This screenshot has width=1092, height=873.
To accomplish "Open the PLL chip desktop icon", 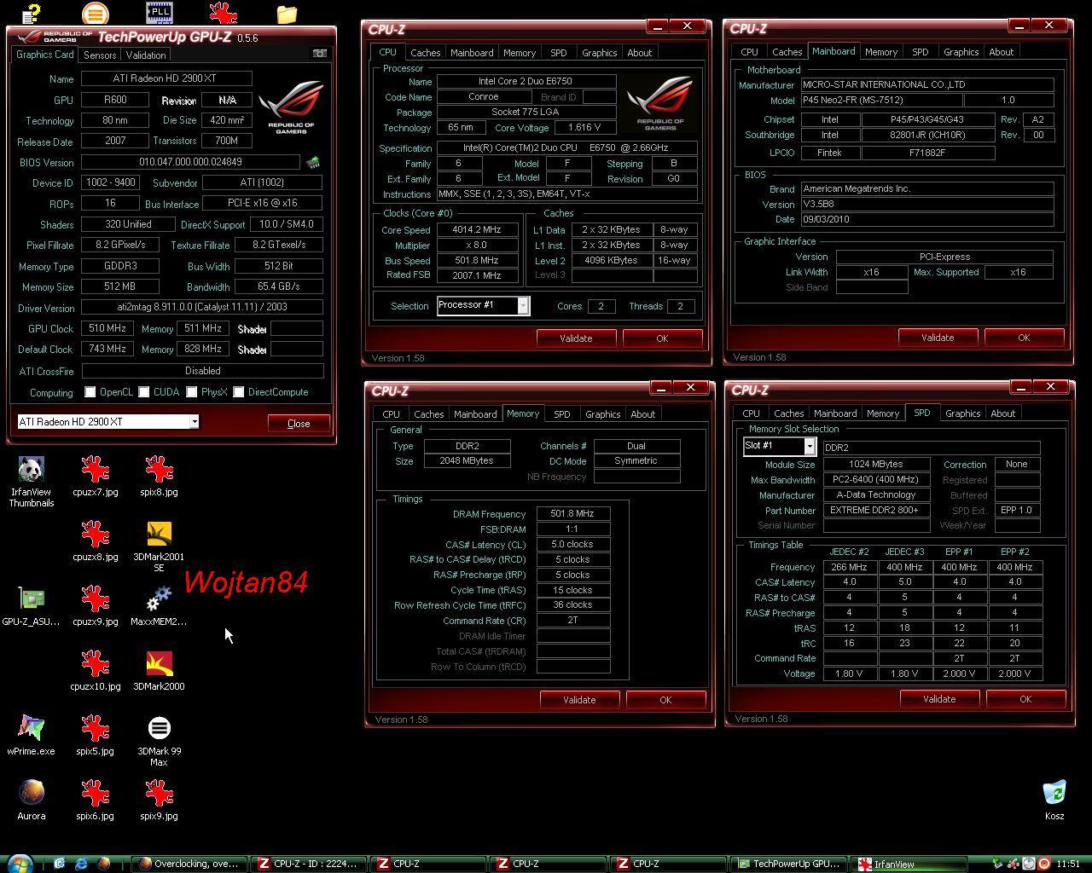I will tap(159, 13).
